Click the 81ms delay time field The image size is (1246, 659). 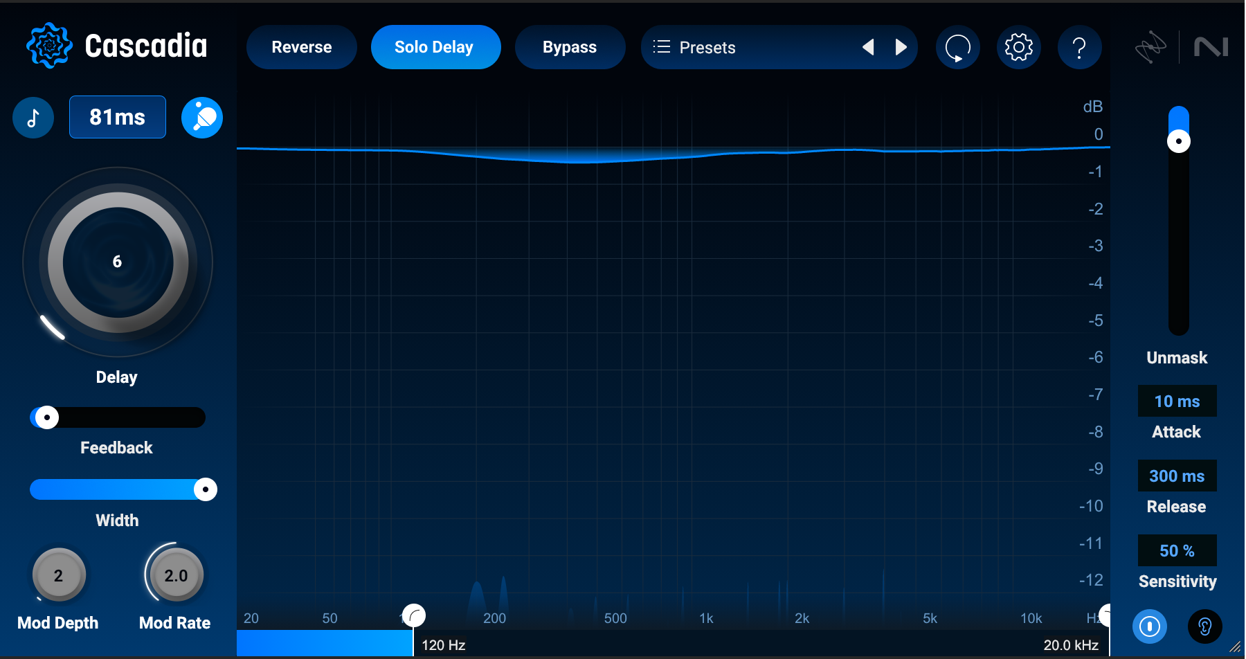coord(118,117)
